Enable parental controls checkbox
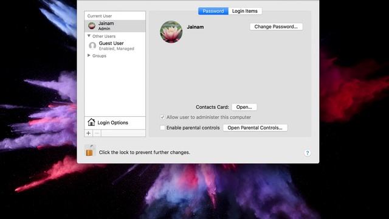This screenshot has width=389, height=219. 162,128
